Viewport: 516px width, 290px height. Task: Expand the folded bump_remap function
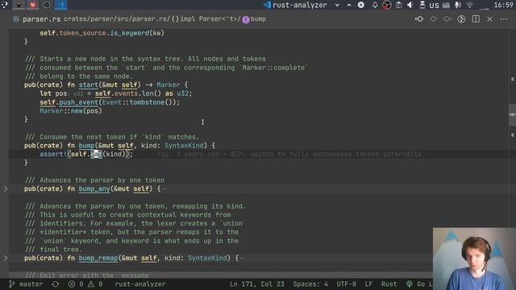(x=6, y=258)
